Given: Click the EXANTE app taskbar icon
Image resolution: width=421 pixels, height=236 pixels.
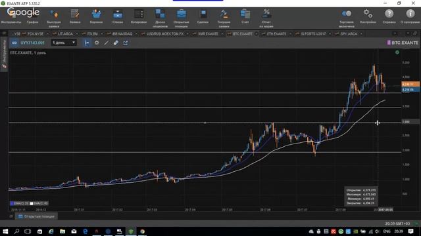Looking at the screenshot, I should pos(131,231).
